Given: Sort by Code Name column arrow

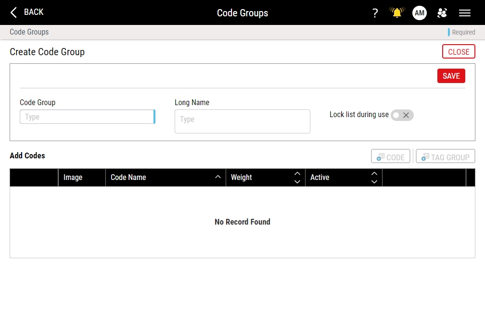Looking at the screenshot, I should [x=218, y=177].
